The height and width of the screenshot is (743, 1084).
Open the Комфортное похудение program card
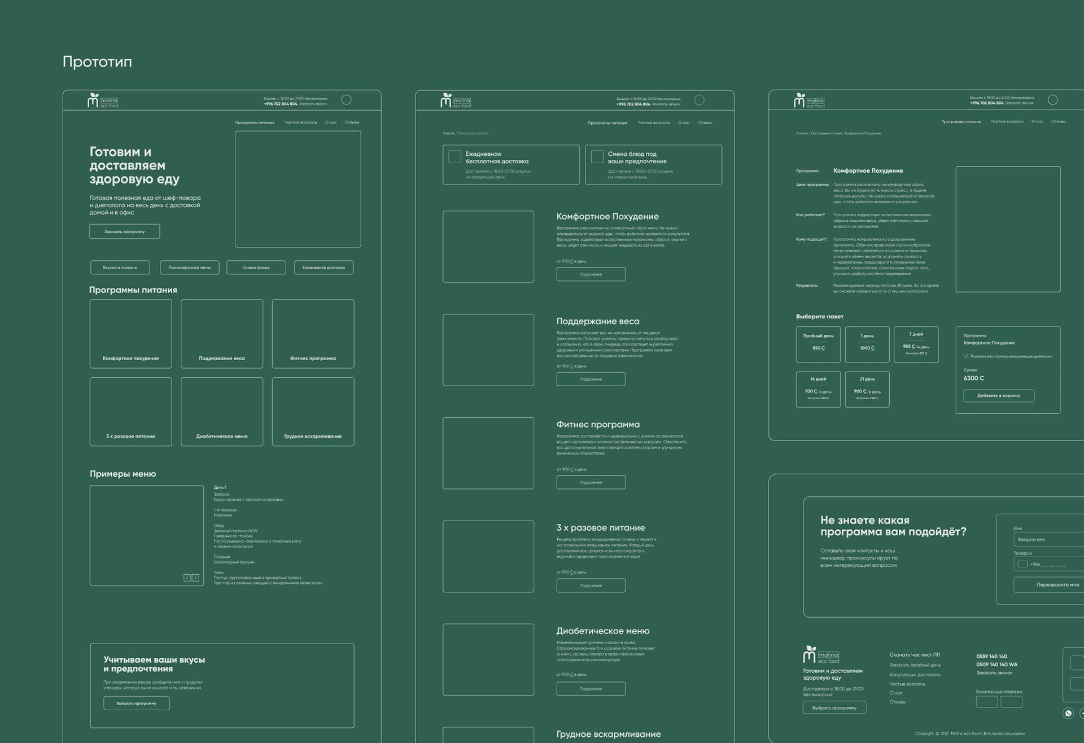130,334
